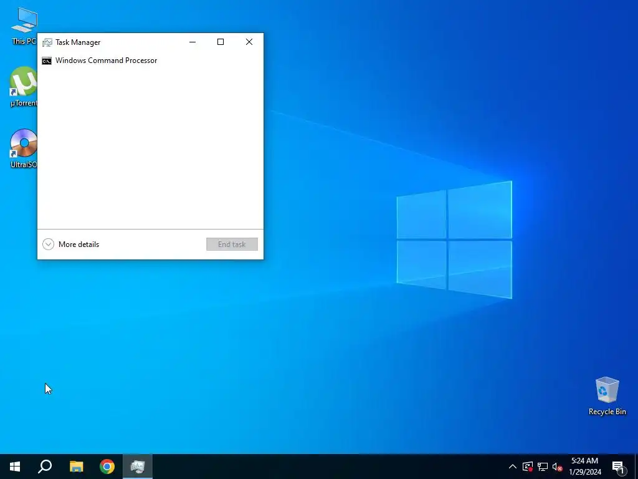Select the µTorrent desktop shortcut
Image resolution: width=638 pixels, height=479 pixels.
(x=24, y=87)
